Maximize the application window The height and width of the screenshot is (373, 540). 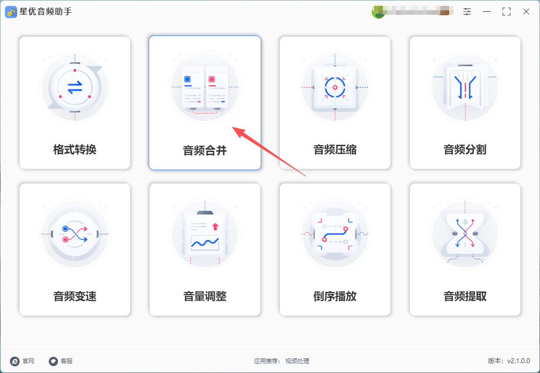(x=507, y=12)
